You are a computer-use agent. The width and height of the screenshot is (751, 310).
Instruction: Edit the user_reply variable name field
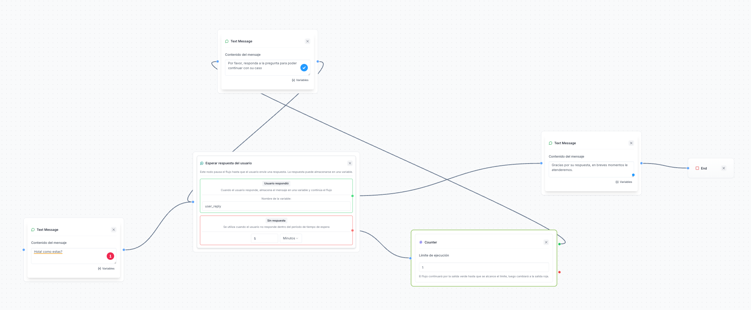[x=276, y=206]
